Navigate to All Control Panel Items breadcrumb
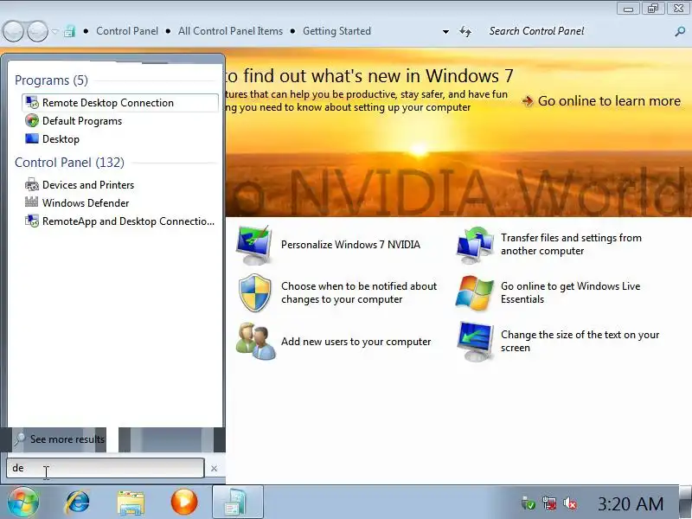The height and width of the screenshot is (519, 692). [230, 31]
